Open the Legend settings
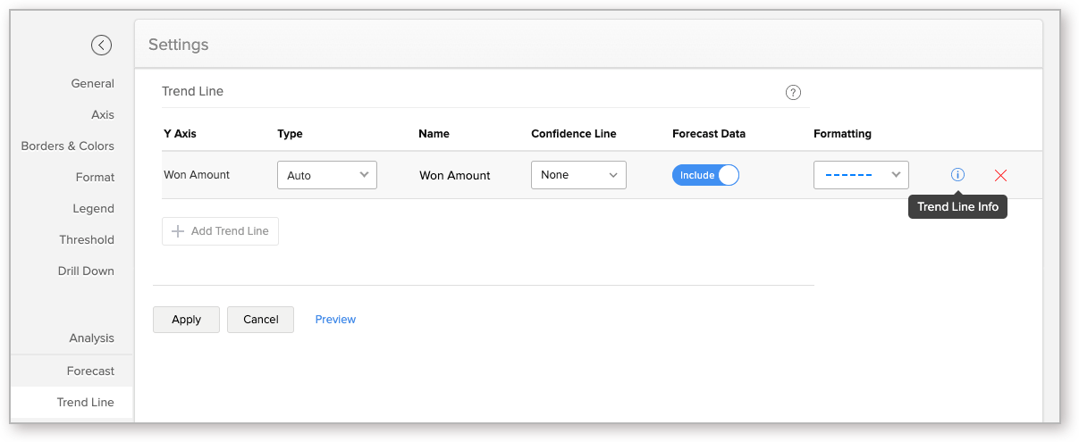 click(x=94, y=208)
